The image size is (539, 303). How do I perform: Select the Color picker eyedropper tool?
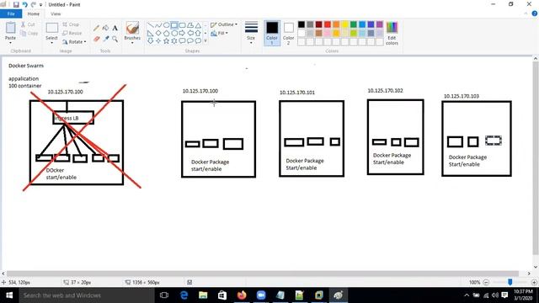coord(106,40)
